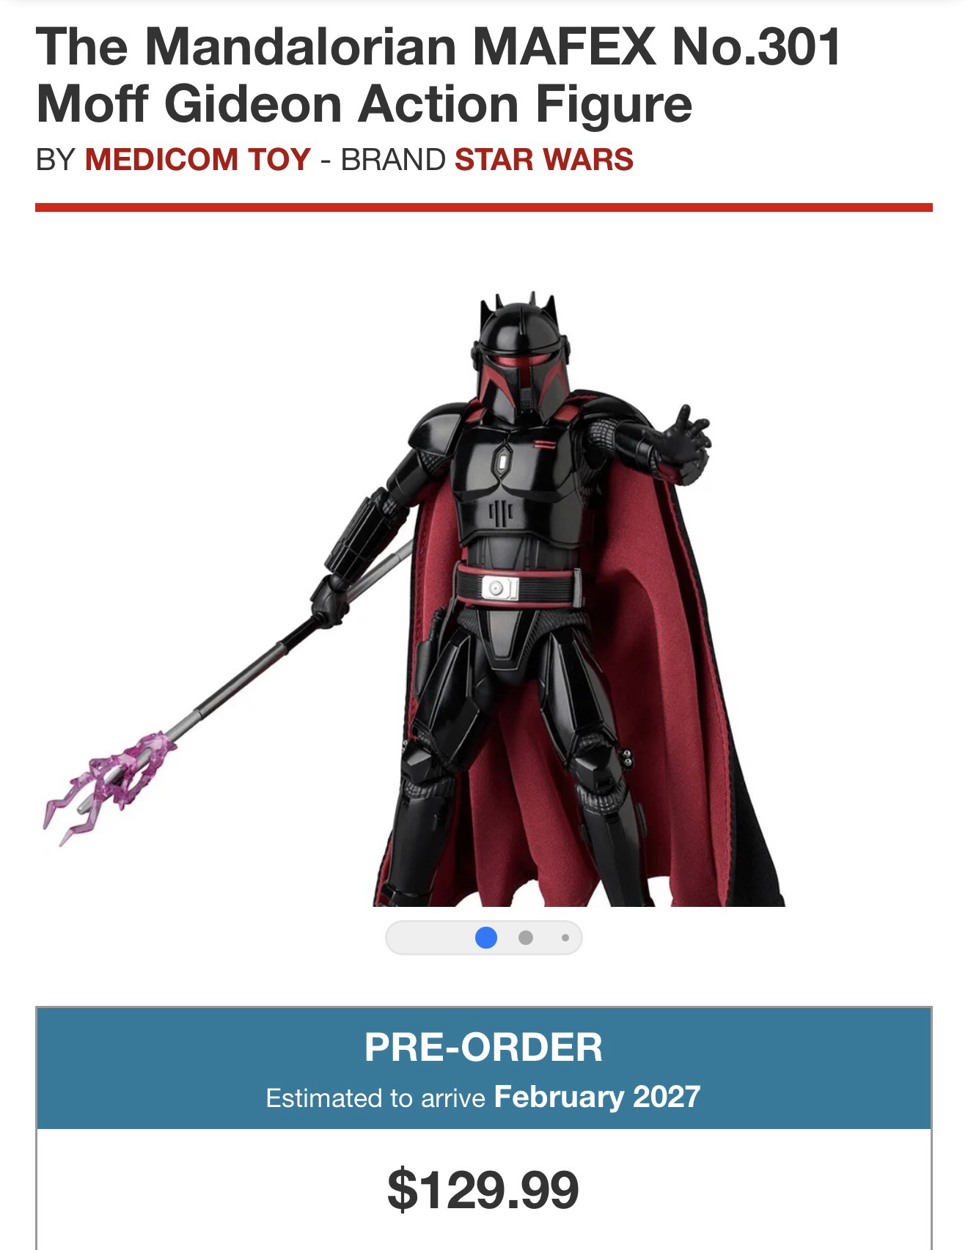Open the MEDICOM TOY manufacturer link

198,159
